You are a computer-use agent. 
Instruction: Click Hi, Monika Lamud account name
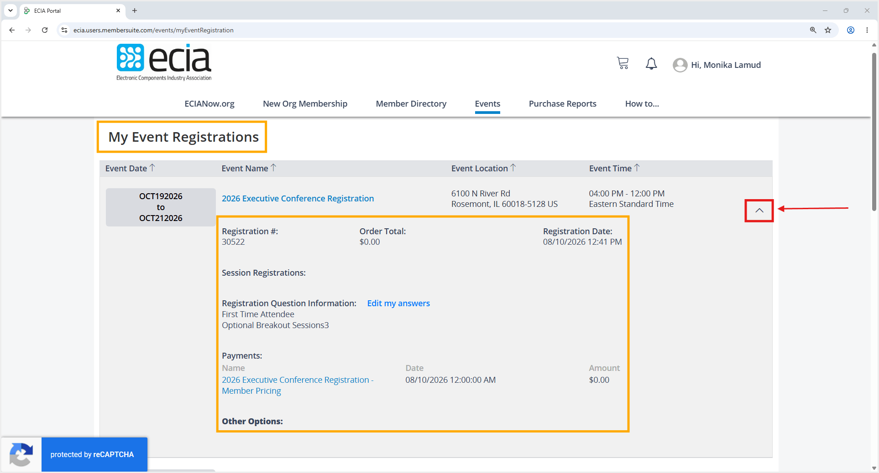[x=726, y=65]
